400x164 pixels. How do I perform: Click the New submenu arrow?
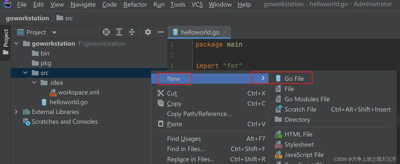click(263, 79)
